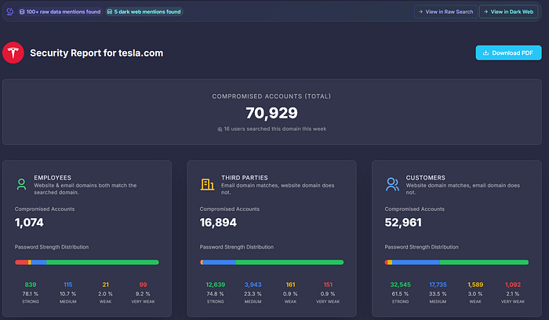Click Customers weak count '1,589'
This screenshot has width=549, height=320.
tap(475, 285)
